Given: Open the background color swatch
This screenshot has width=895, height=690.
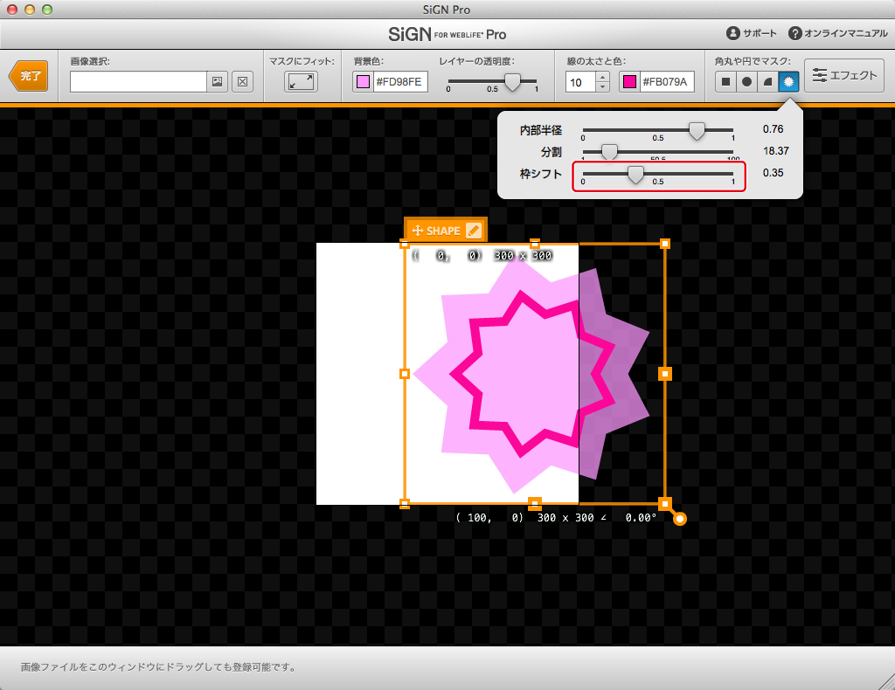Looking at the screenshot, I should coord(363,81).
